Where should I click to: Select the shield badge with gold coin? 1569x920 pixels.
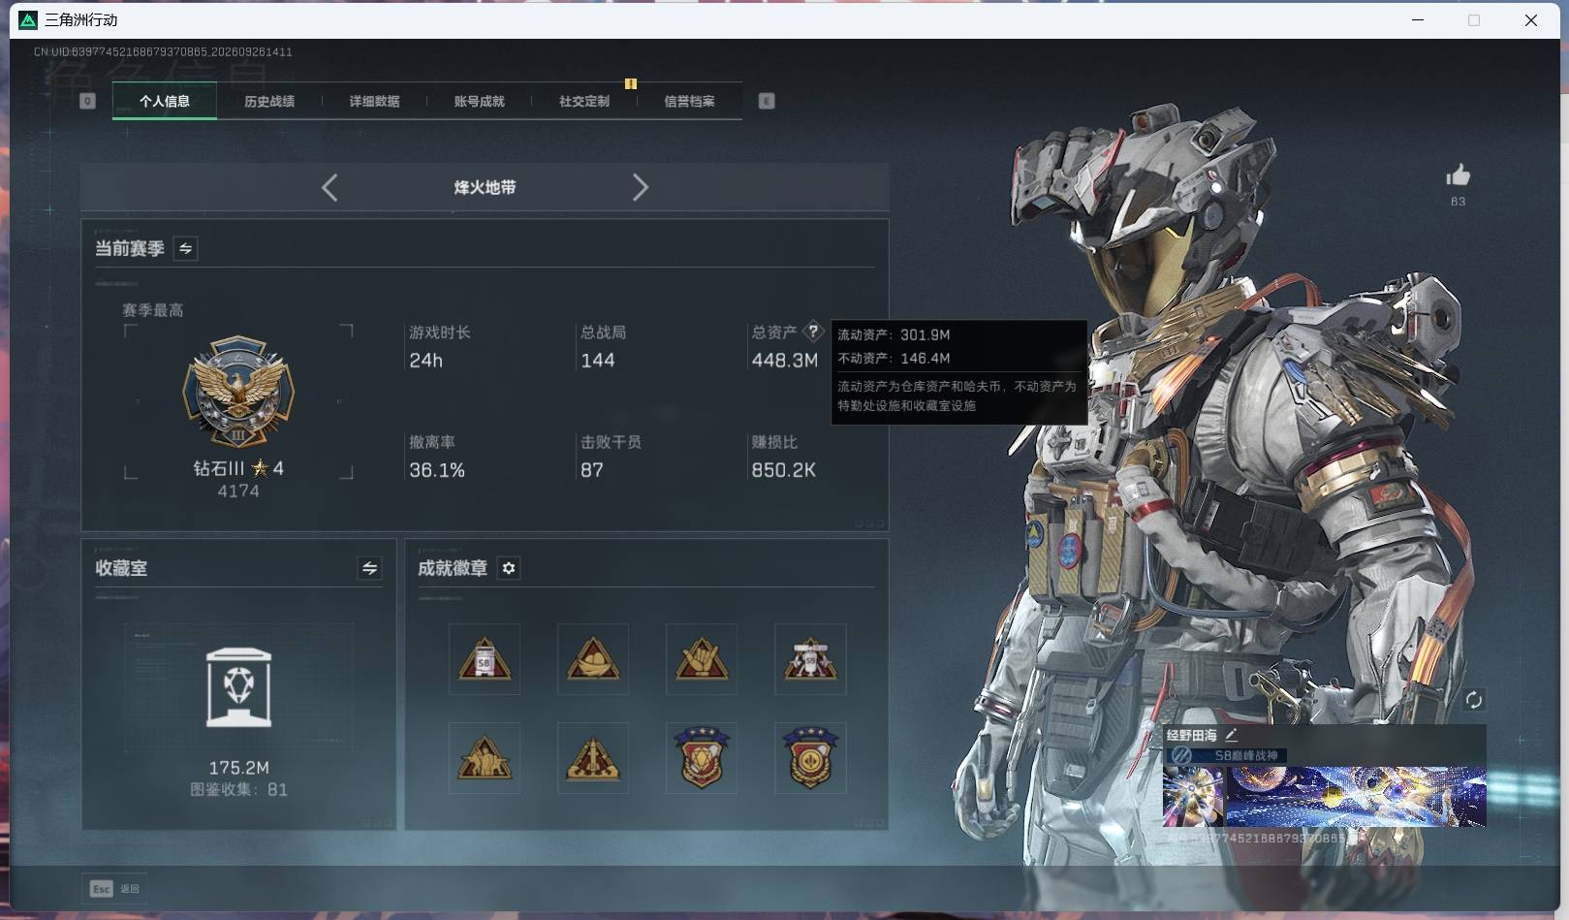click(x=810, y=757)
